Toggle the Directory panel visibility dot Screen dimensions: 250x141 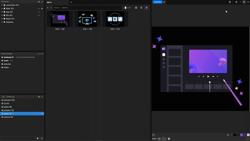tap(39, 2)
